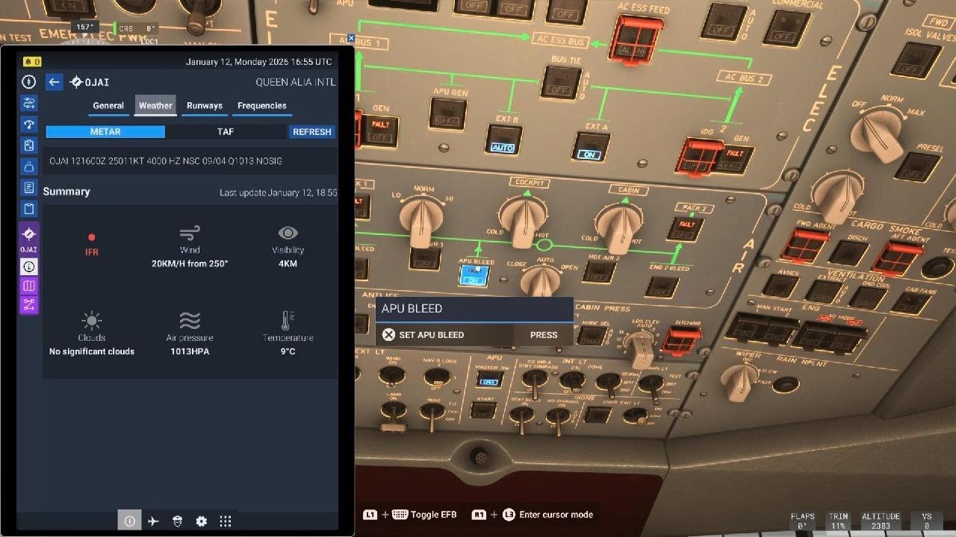
Task: Select the Weather tab
Action: (155, 106)
